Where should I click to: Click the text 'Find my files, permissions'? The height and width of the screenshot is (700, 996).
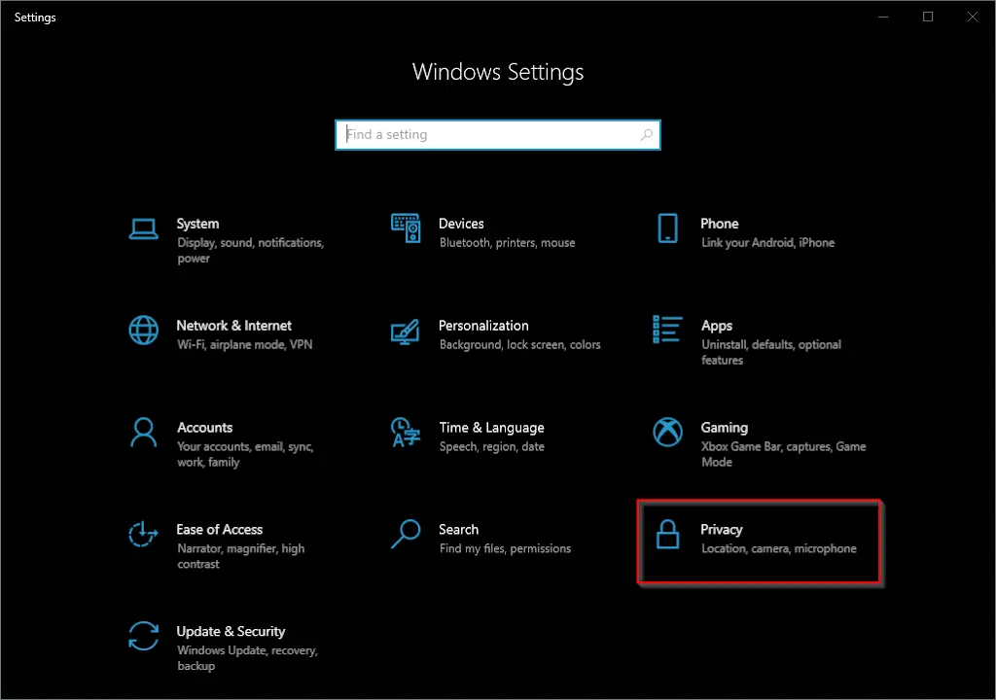tap(505, 549)
